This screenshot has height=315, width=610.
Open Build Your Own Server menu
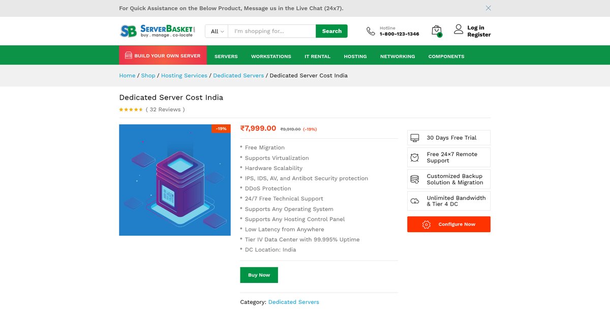(163, 55)
